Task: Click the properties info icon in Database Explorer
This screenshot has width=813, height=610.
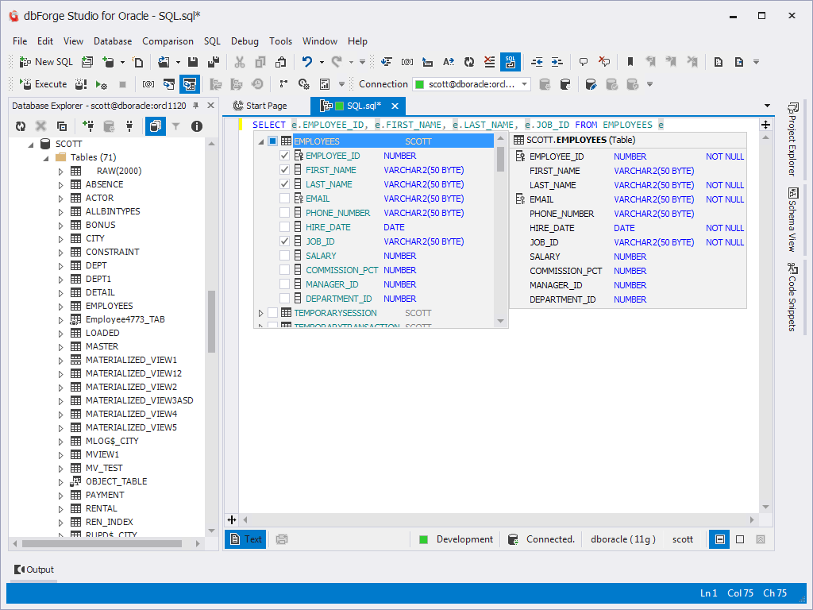Action: (x=197, y=126)
